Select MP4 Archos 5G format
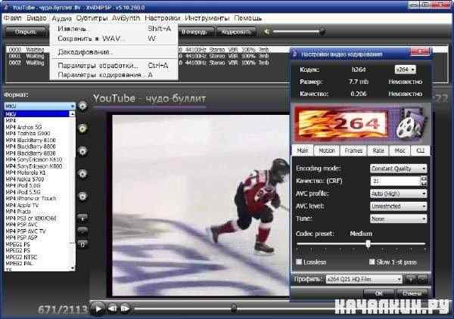Screen dimensions: 454x319 [37, 127]
